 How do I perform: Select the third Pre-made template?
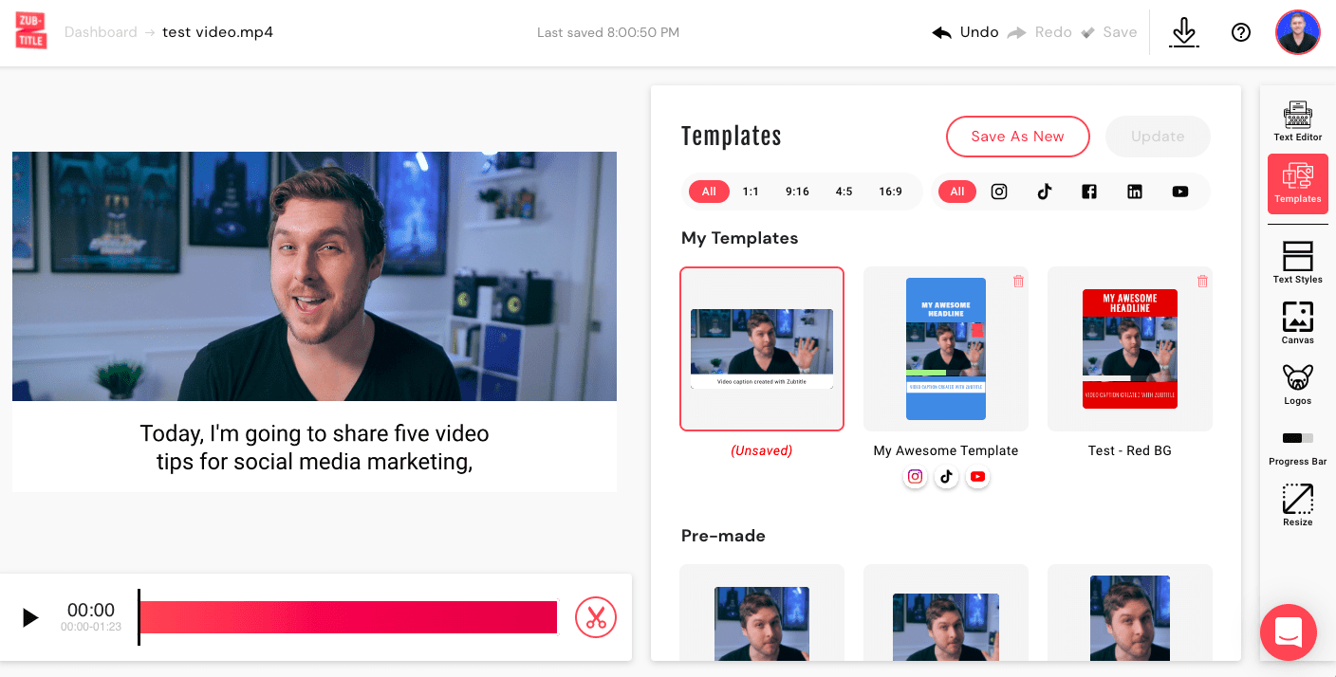click(1130, 613)
